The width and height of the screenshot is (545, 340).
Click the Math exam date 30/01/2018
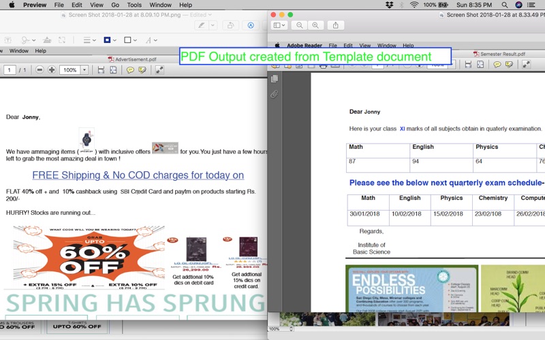364,214
